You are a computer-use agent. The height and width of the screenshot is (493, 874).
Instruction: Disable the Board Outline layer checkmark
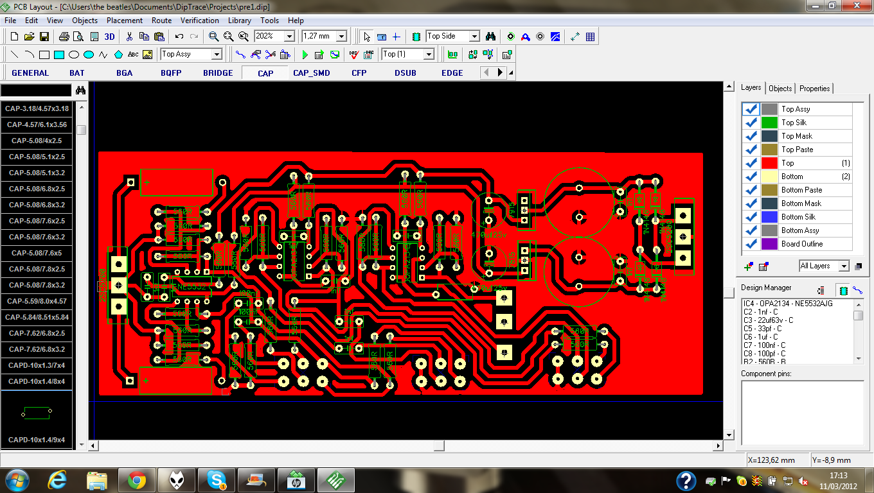[751, 244]
